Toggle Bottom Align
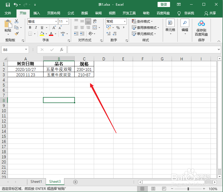223x192 pixels. 88,21
